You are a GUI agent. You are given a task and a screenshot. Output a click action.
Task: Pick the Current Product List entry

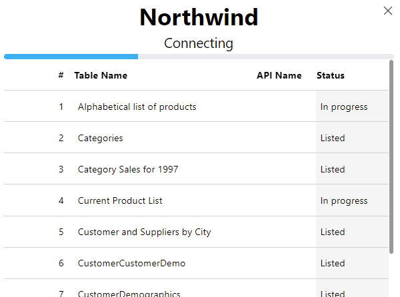point(120,200)
